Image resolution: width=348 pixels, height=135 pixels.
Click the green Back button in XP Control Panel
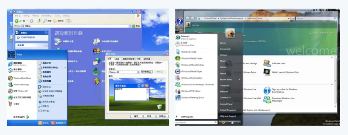17,21
